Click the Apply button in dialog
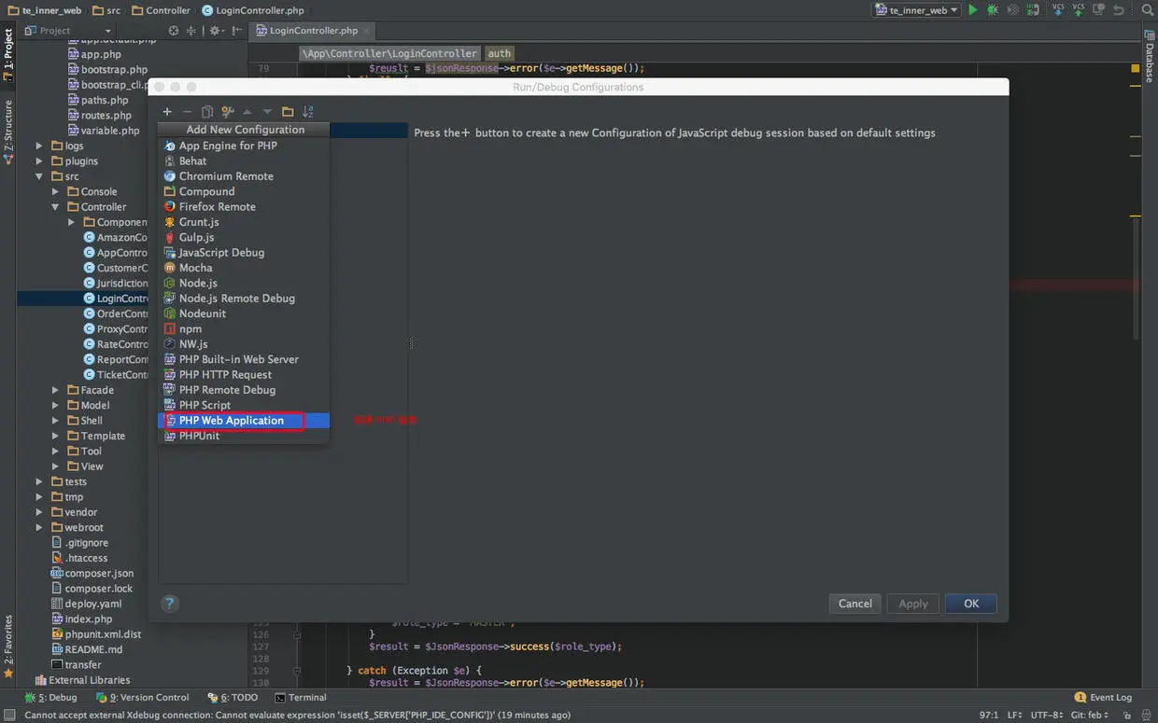Screen dimensions: 1158x723 pos(913,604)
